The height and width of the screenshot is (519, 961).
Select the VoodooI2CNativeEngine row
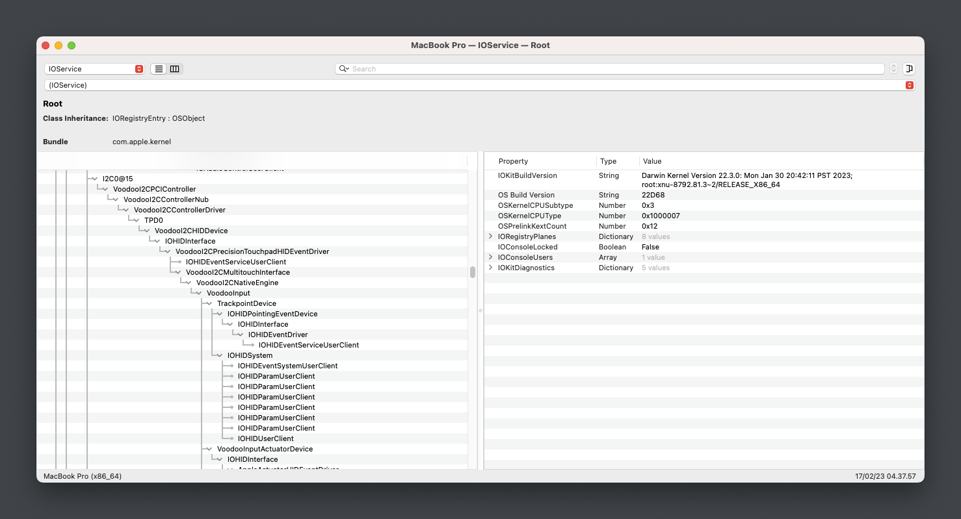click(x=252, y=283)
